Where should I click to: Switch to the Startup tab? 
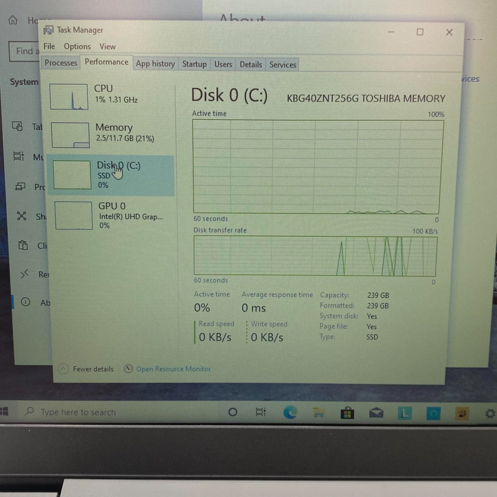point(194,64)
